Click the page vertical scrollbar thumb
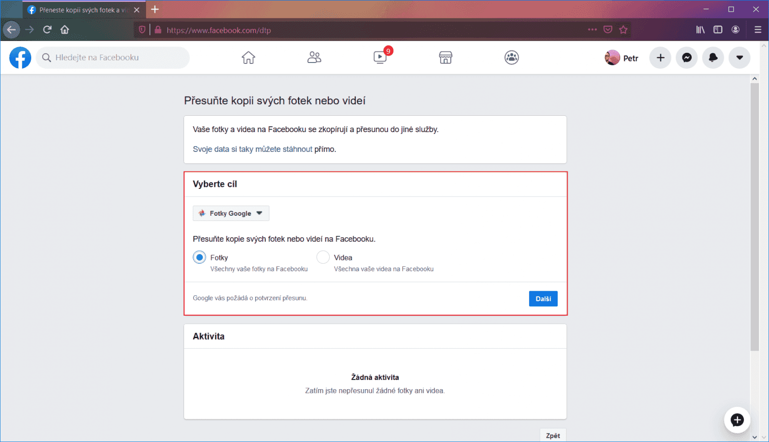The width and height of the screenshot is (769, 442). pos(755,217)
